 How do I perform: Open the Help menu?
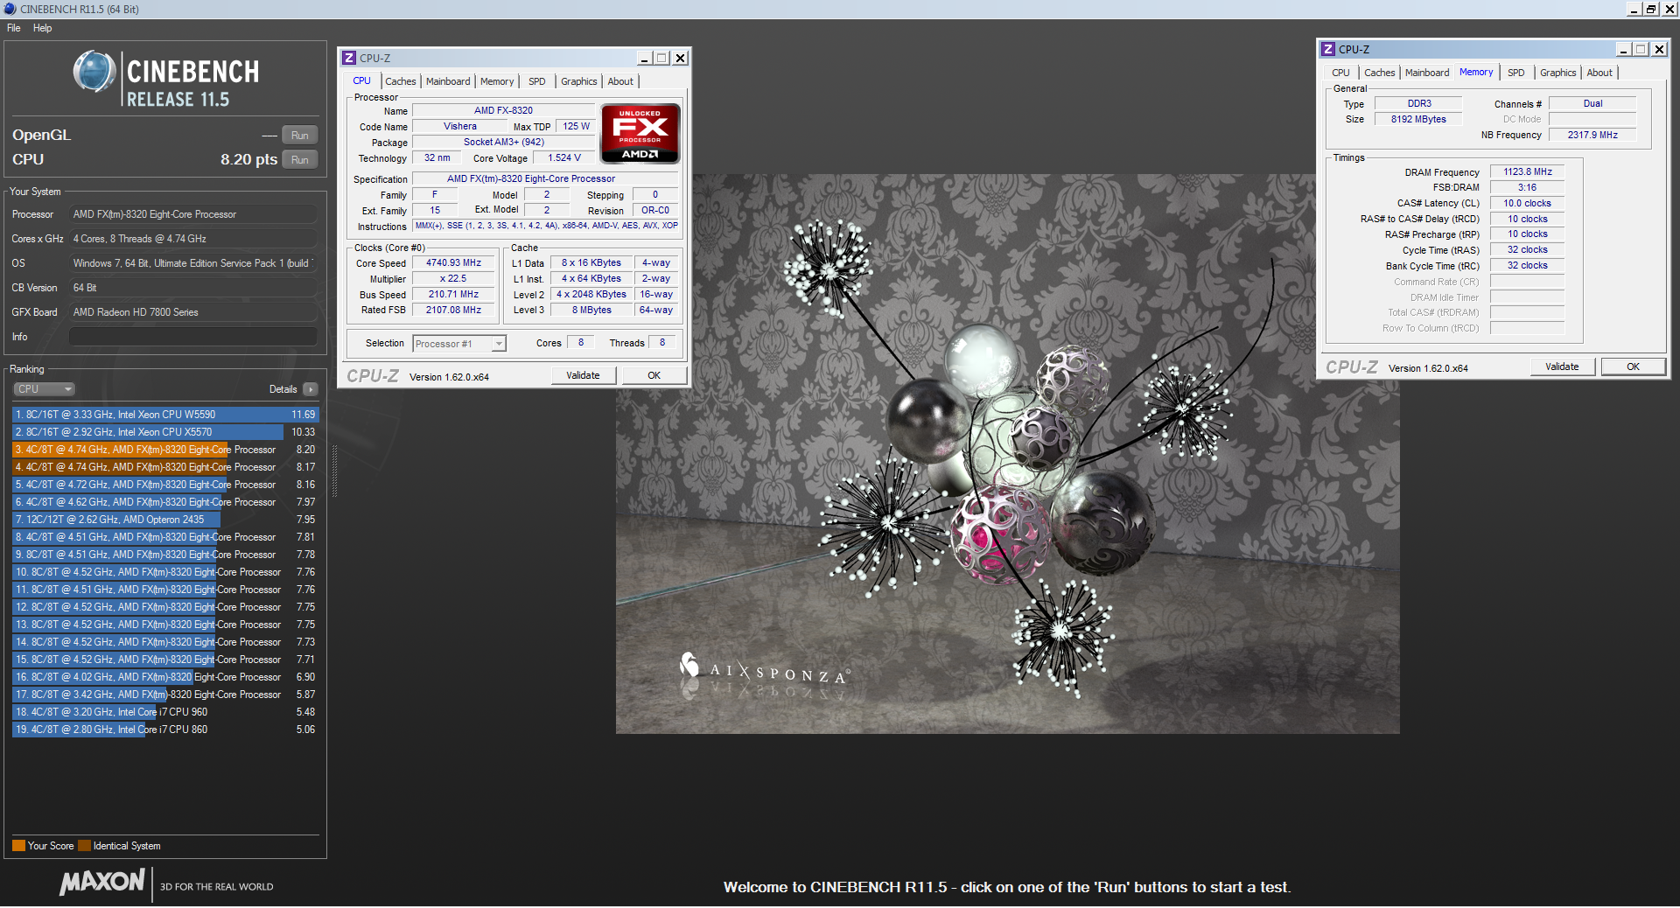point(42,28)
